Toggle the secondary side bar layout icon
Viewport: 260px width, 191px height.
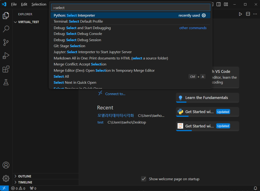pyautogui.click(x=218, y=4)
